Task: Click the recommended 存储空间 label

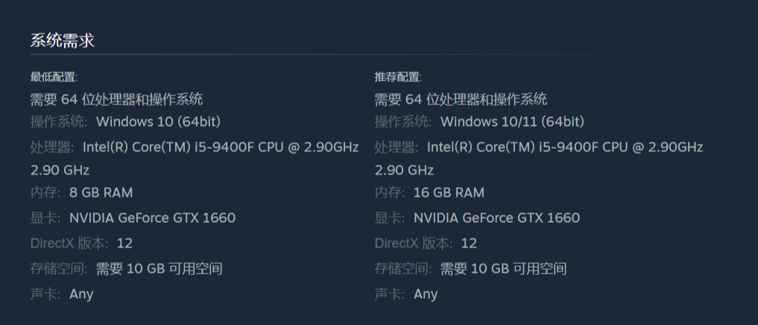Action: tap(402, 268)
